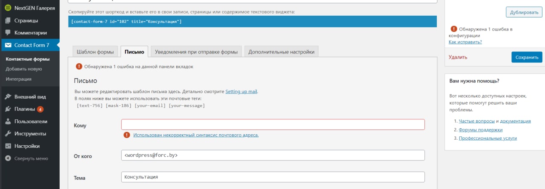
Task: Select the Письмо tab
Action: tap(135, 52)
